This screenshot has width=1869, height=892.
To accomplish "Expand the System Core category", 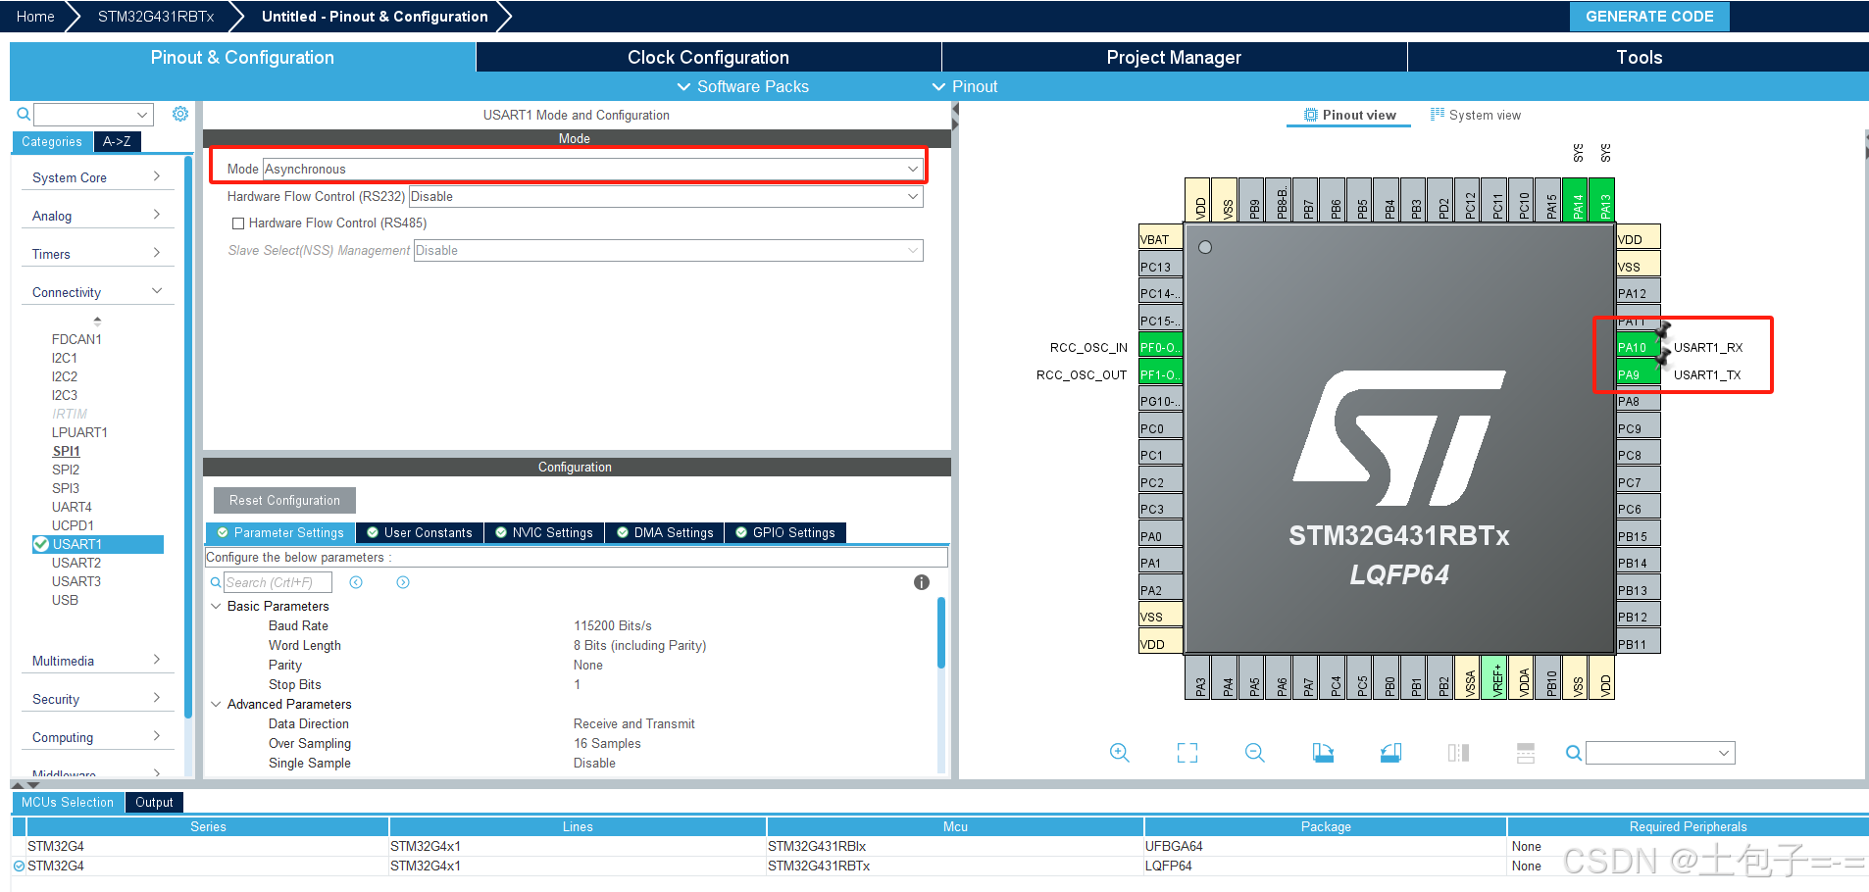I will point(97,177).
